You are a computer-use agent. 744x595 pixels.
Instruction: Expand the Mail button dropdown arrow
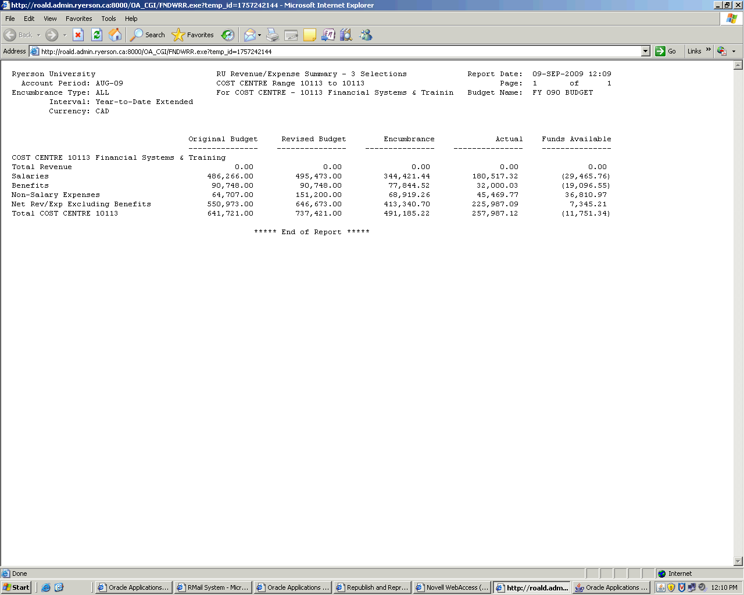[259, 35]
